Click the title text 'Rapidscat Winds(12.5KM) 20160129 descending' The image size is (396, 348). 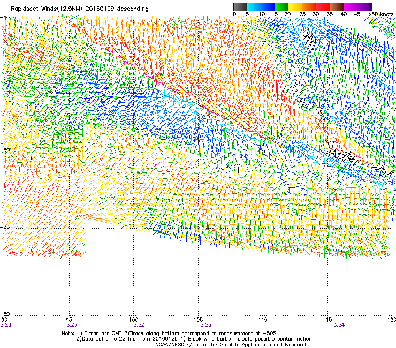tap(80, 9)
